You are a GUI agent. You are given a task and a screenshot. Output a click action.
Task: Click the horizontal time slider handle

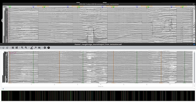[x=3, y=89]
